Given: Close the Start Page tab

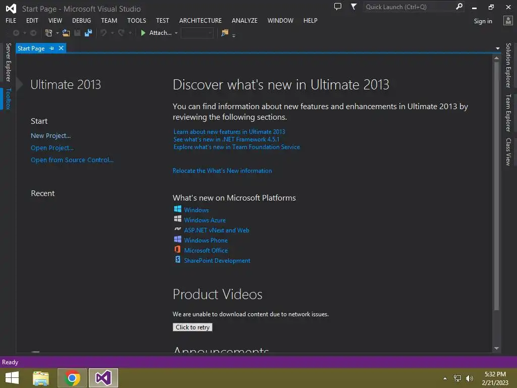Looking at the screenshot, I should tap(61, 48).
